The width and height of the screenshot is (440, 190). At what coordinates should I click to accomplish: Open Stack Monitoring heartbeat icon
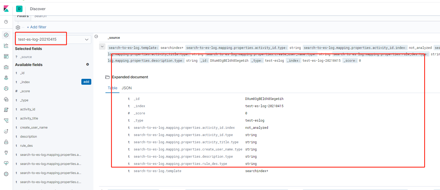click(x=6, y=163)
